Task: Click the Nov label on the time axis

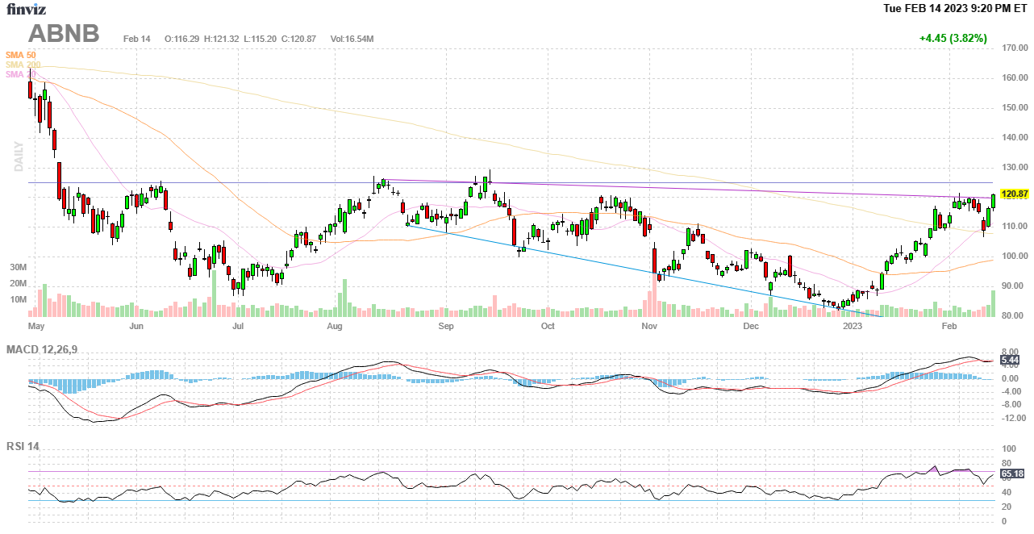Action: (x=649, y=327)
